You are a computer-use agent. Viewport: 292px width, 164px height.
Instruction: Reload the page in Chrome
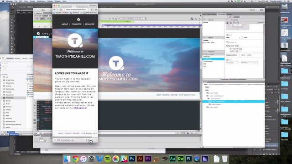(61, 10)
